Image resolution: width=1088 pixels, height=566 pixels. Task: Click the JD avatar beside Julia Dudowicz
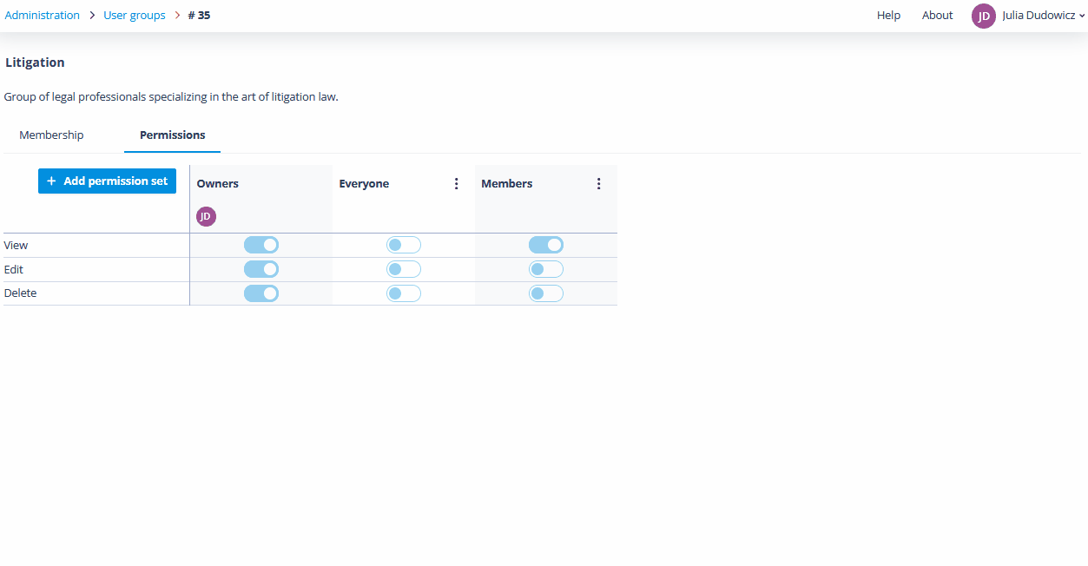[x=983, y=16]
